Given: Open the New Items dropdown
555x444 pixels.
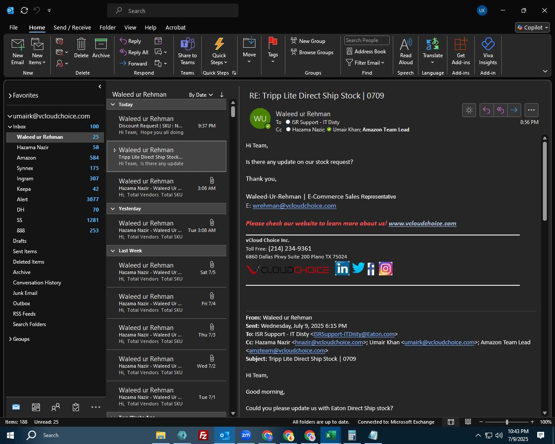Looking at the screenshot, I should pyautogui.click(x=37, y=51).
